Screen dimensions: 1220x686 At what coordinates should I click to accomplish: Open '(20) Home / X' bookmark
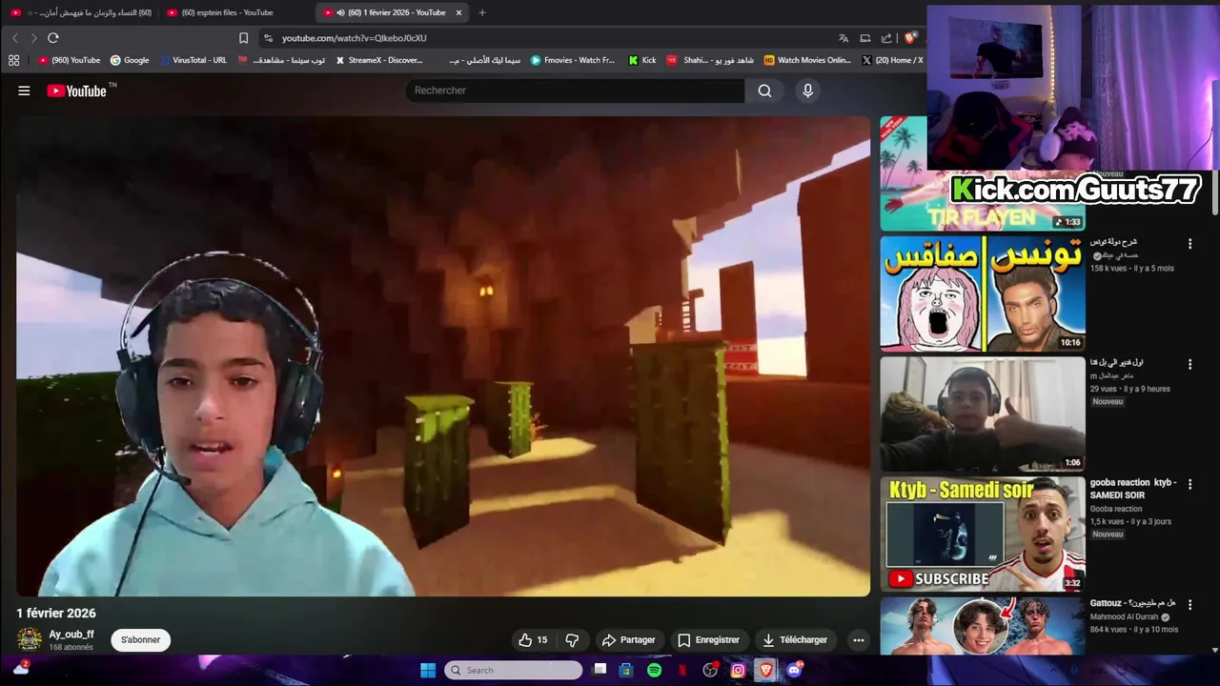point(892,60)
